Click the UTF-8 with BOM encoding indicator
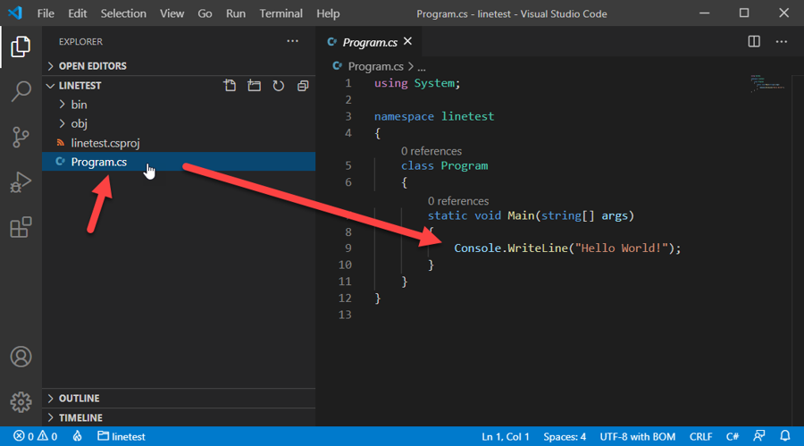This screenshot has height=446, width=804. [638, 437]
